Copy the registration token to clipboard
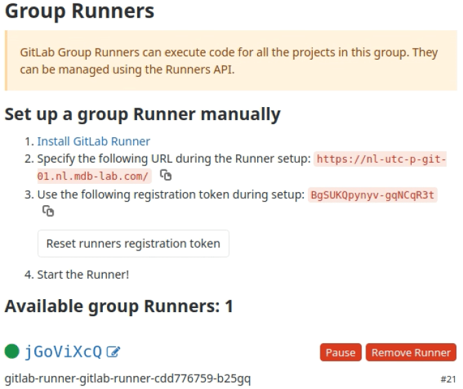The width and height of the screenshot is (463, 389). [48, 212]
